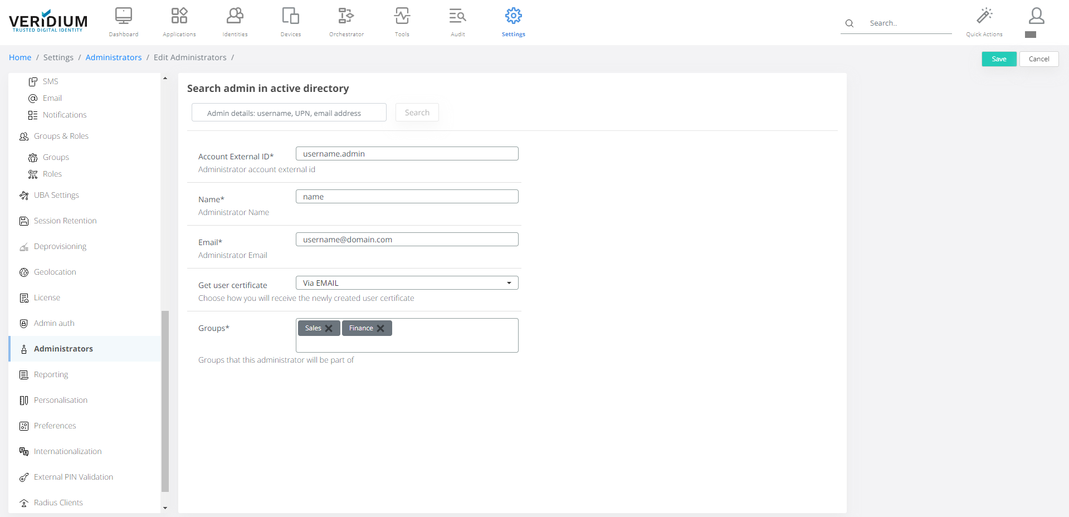This screenshot has height=517, width=1069.
Task: Click the Account External ID input field
Action: (x=407, y=154)
